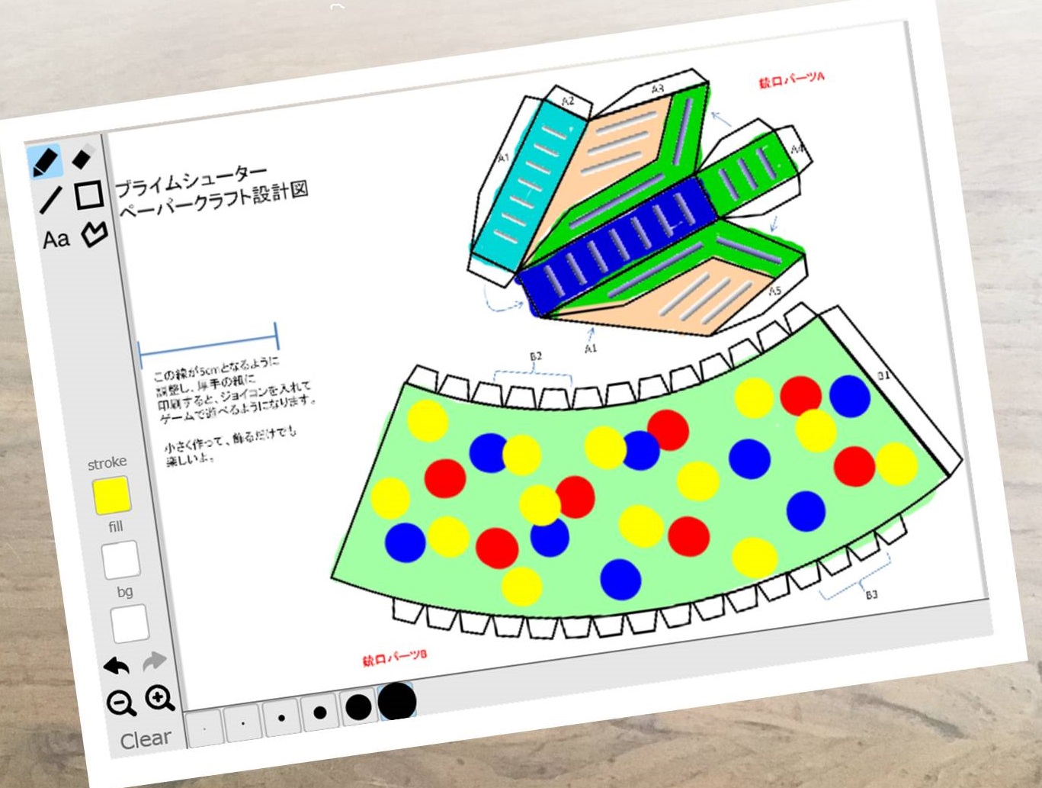Pick the third stroke width dot
1042x788 pixels.
(x=282, y=718)
